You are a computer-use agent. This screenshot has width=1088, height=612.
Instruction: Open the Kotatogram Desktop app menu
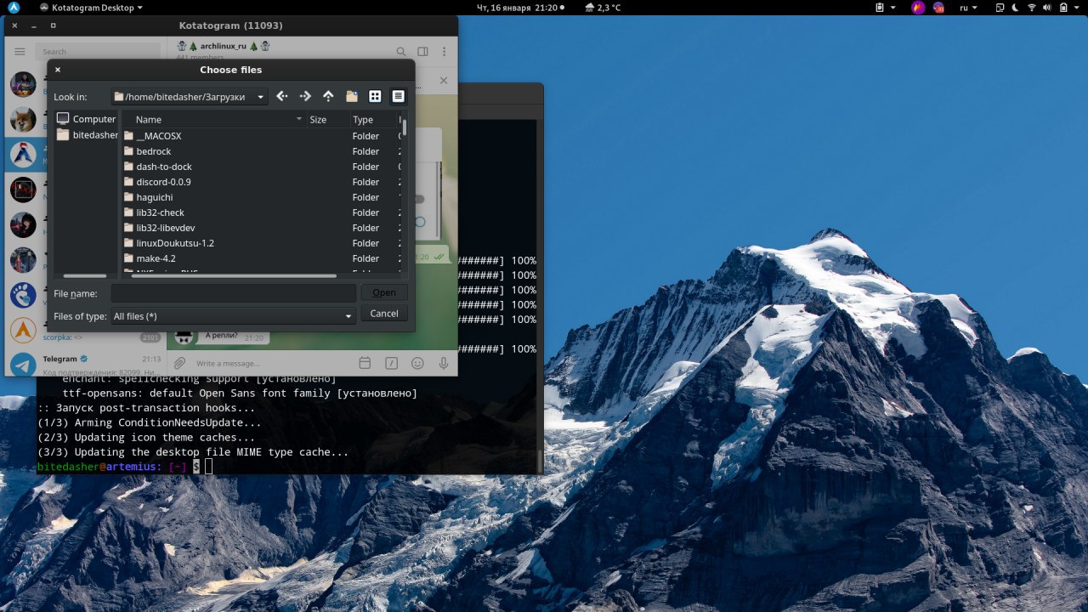click(x=91, y=8)
